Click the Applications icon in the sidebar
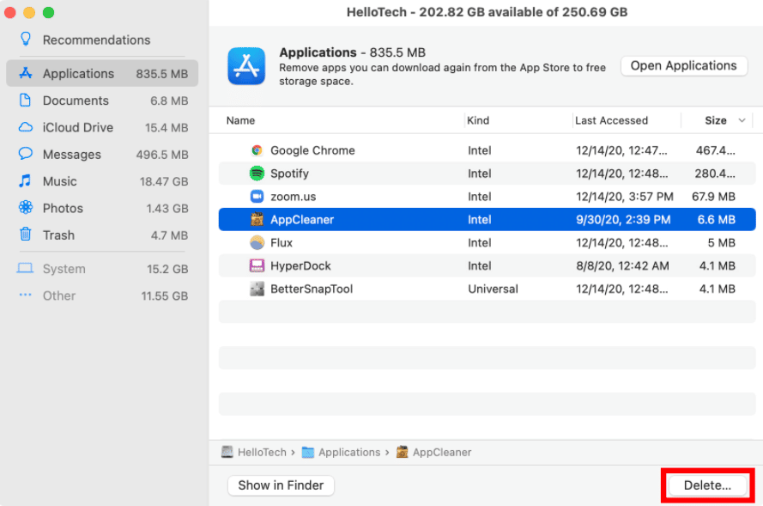 pos(25,74)
